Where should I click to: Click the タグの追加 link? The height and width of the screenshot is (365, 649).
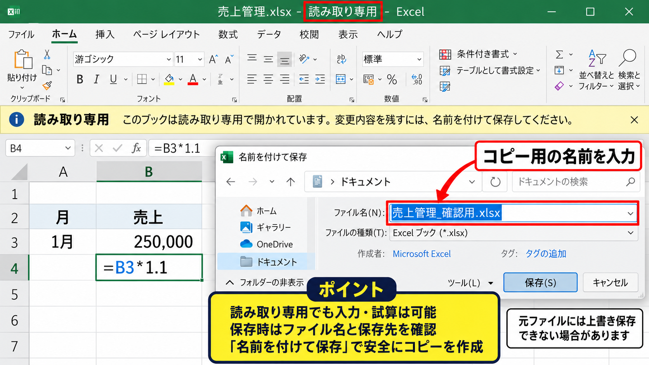[x=545, y=254]
